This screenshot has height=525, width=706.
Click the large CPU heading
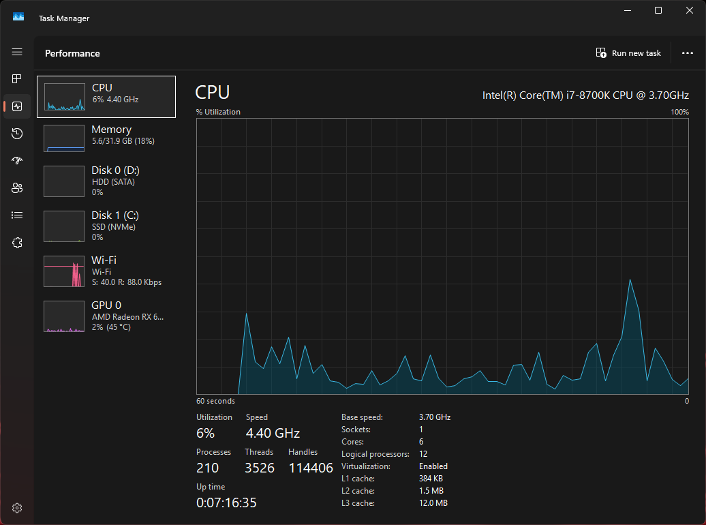click(x=213, y=92)
